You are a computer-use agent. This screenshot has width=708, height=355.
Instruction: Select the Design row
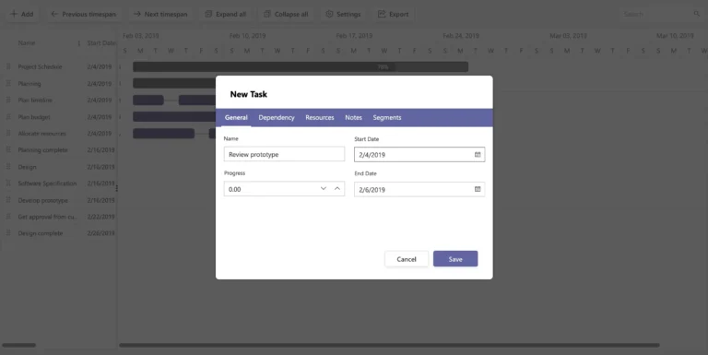[59, 167]
